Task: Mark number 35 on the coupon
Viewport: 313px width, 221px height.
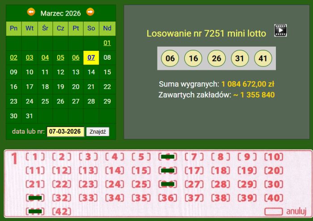Action: [141, 198]
